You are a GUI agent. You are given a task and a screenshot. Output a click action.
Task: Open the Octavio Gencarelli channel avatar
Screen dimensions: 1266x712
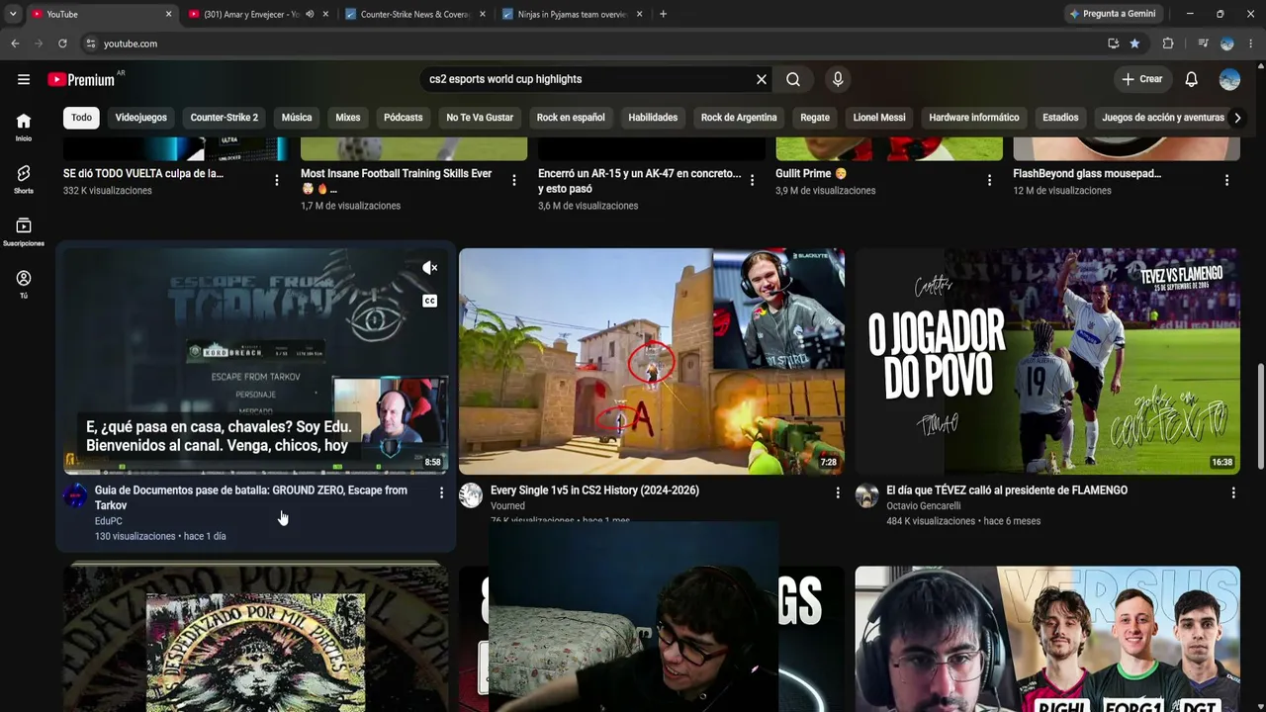pos(866,495)
